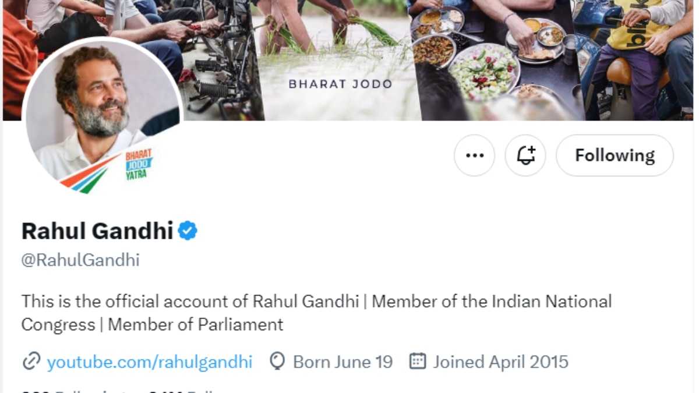Click the calendar icon beside Joined April 2015

417,362
